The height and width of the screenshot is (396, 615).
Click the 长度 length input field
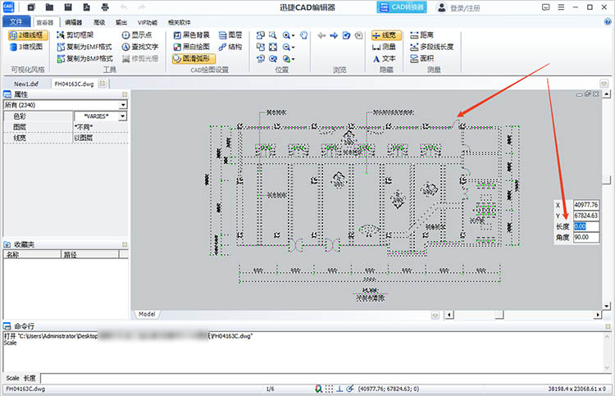click(585, 226)
